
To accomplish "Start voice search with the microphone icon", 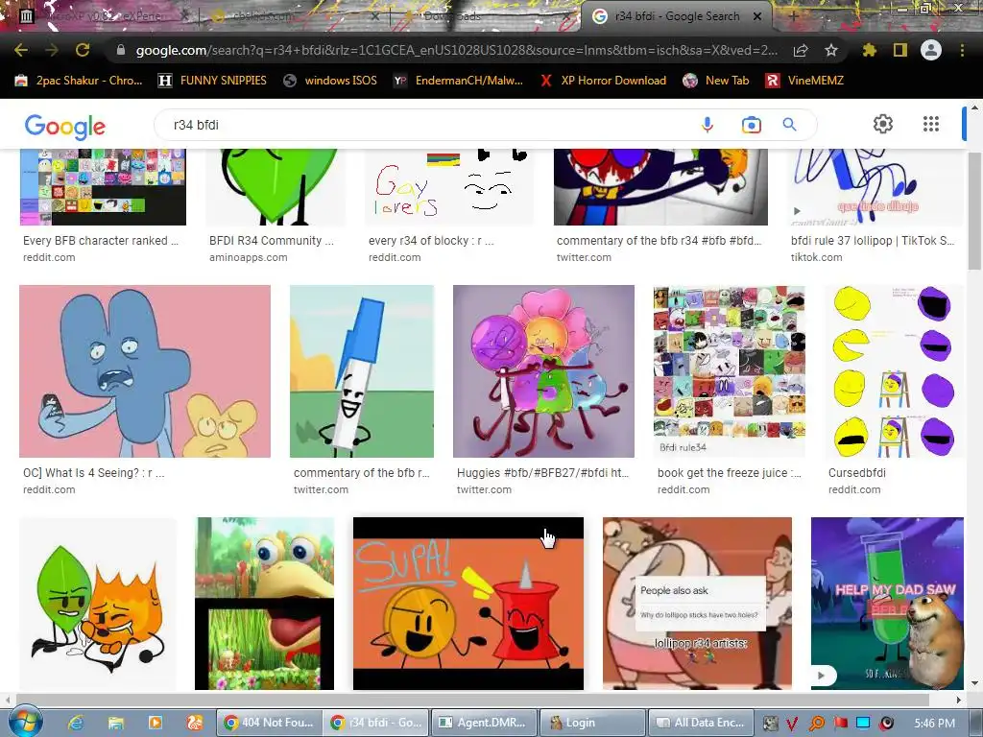I will [707, 125].
